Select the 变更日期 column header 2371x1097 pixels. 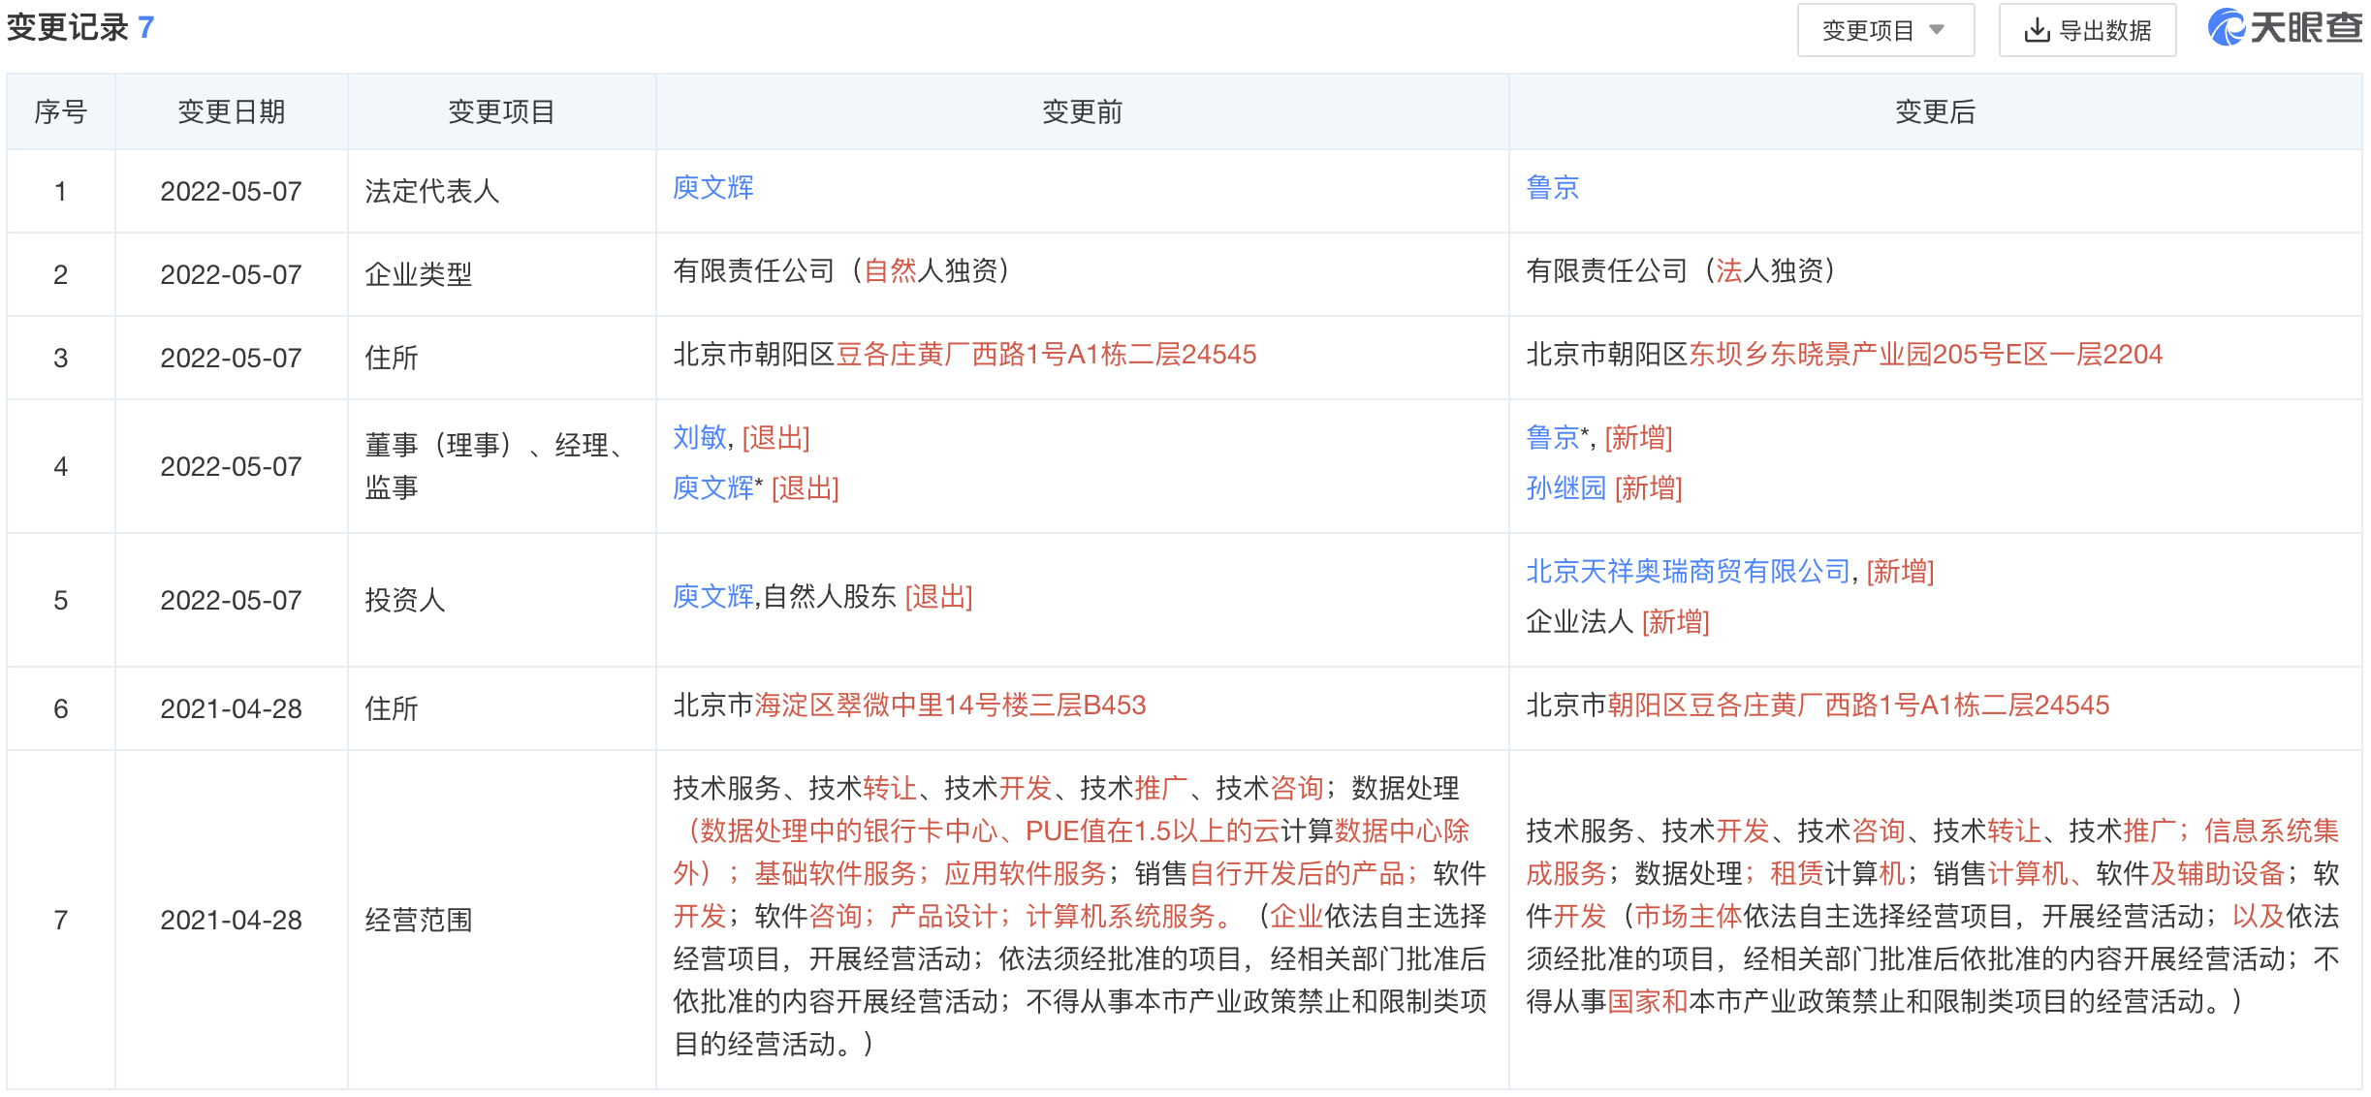coord(231,110)
